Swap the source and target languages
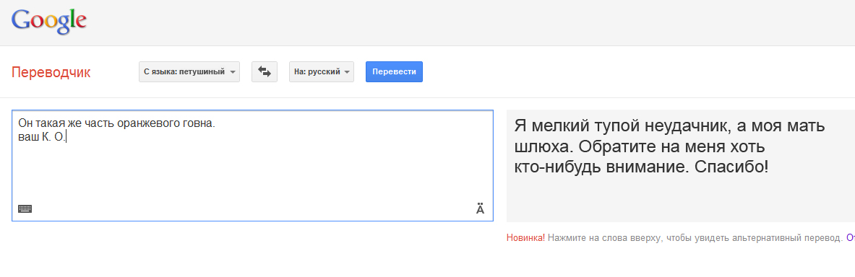 [265, 71]
